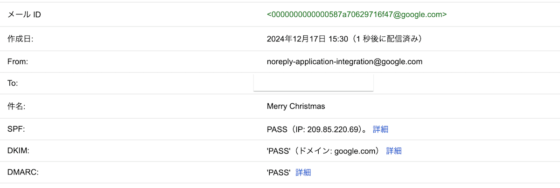Screen dimensions: 560x188
Task: Open the SPF 詳細 link
Action: [x=380, y=129]
